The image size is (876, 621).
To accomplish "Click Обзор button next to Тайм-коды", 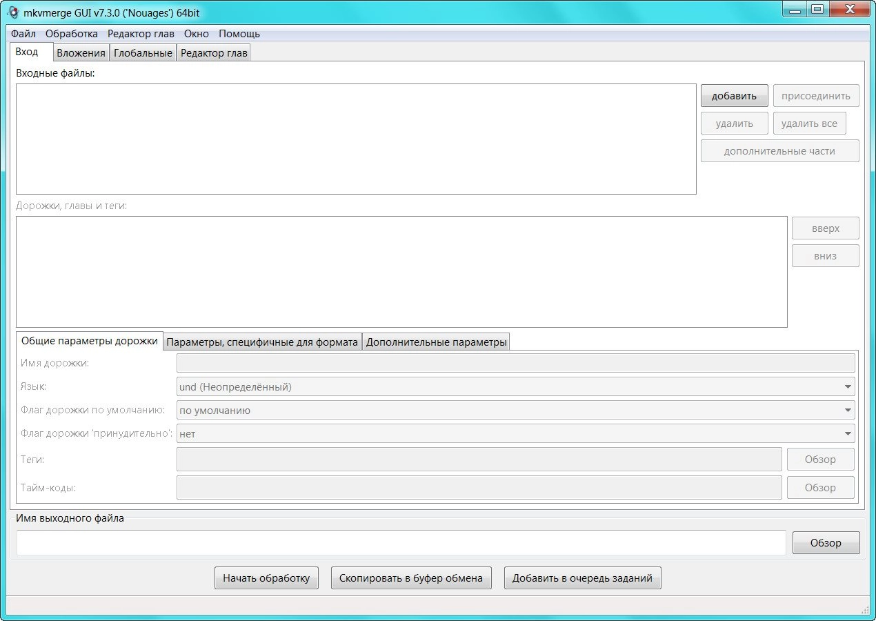I will coord(820,487).
